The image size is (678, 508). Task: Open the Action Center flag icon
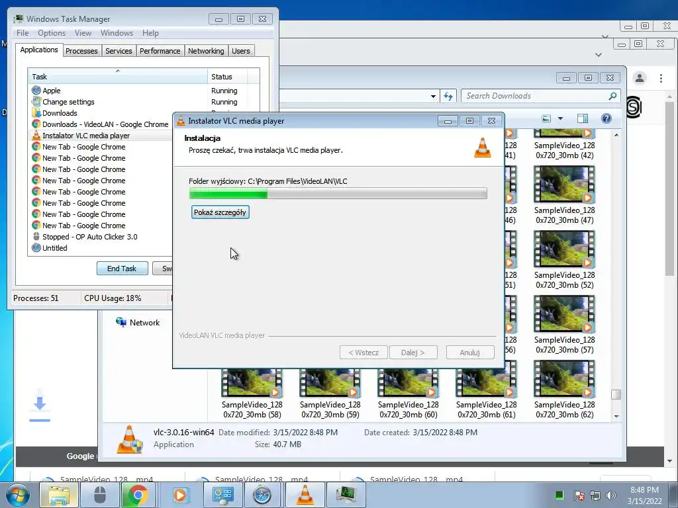click(x=579, y=495)
